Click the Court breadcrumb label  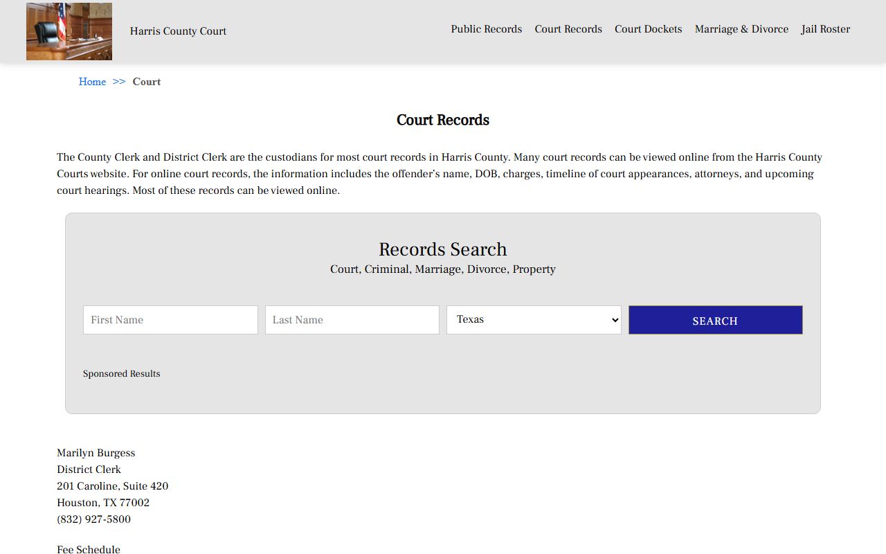coord(146,82)
